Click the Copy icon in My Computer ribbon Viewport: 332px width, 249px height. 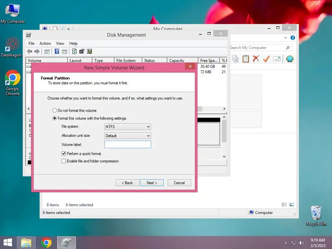235,59
